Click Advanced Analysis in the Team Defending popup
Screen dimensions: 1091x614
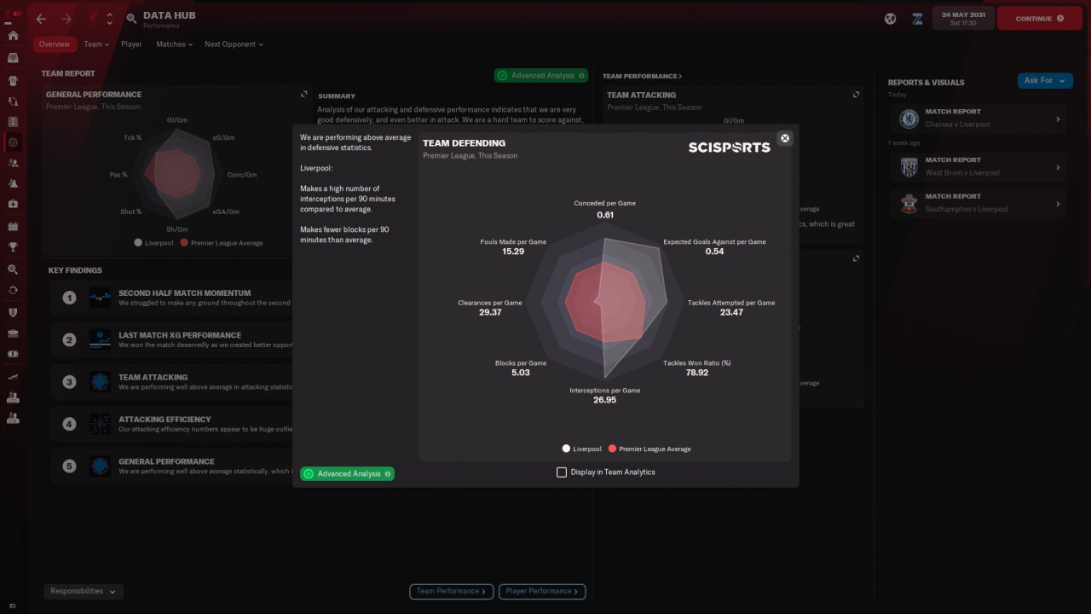pyautogui.click(x=347, y=474)
